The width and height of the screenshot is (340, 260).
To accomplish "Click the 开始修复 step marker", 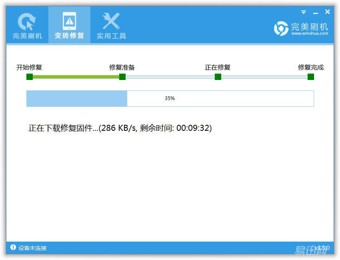I will click(x=30, y=77).
